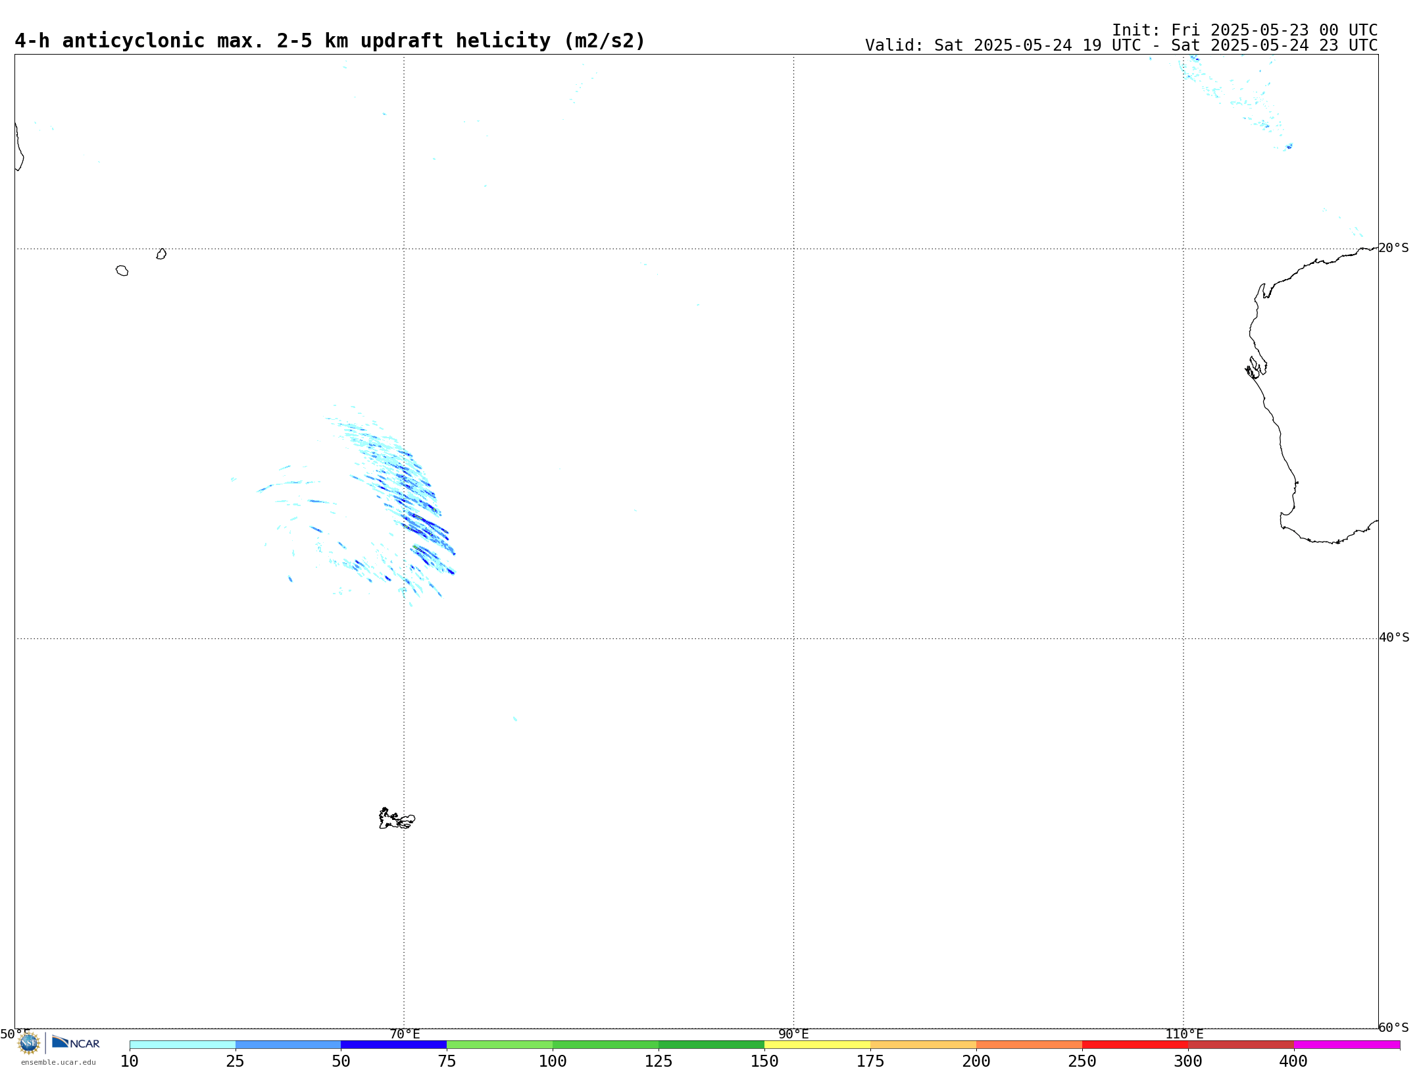Screen dimensions: 1421x1070
Task: Select the medium green 100-125 color band
Action: pyautogui.click(x=606, y=1044)
